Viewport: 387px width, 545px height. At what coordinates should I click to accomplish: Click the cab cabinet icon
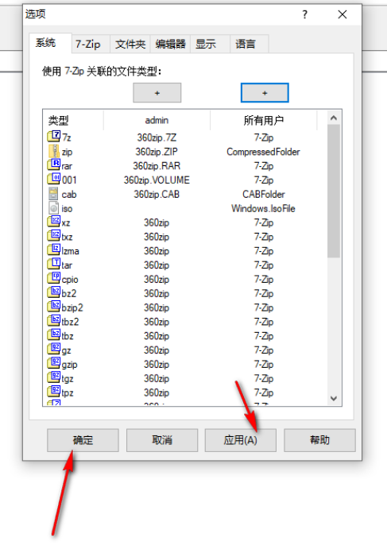coord(53,194)
